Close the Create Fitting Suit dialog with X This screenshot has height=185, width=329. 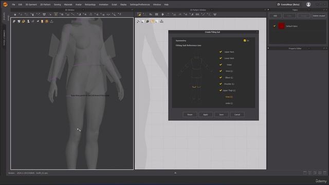tap(257, 32)
